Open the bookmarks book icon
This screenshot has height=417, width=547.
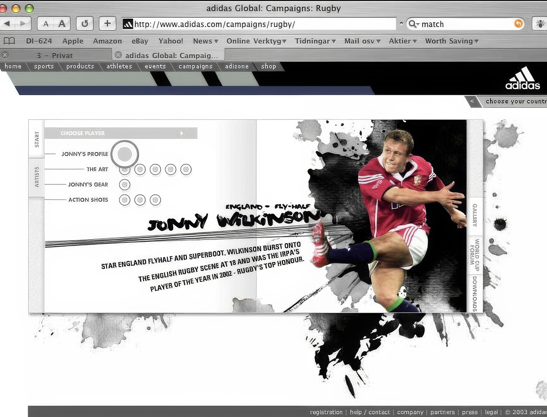point(9,41)
